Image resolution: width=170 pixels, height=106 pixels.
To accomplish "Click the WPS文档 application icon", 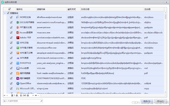I will click(18, 43).
